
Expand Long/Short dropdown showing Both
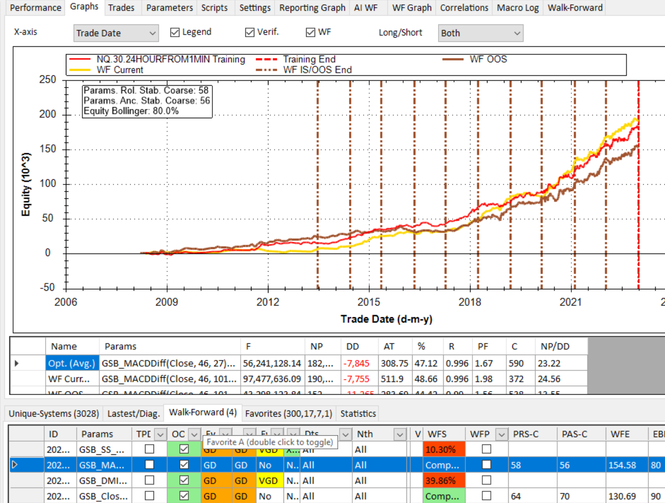pos(480,33)
